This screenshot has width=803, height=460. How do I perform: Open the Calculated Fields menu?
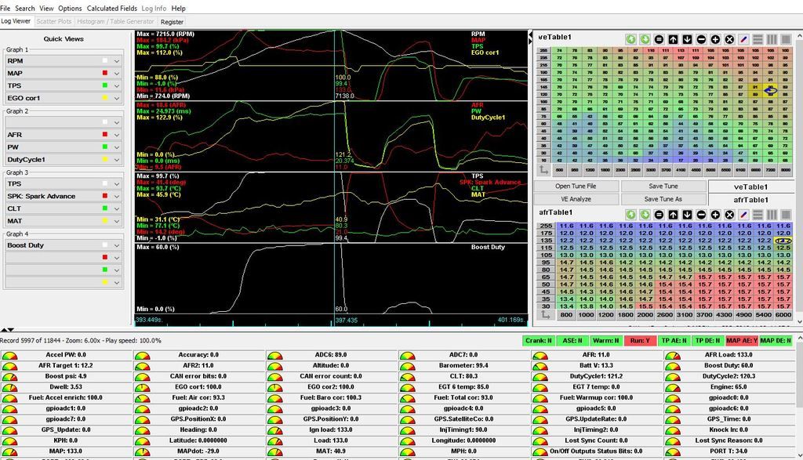(x=111, y=8)
